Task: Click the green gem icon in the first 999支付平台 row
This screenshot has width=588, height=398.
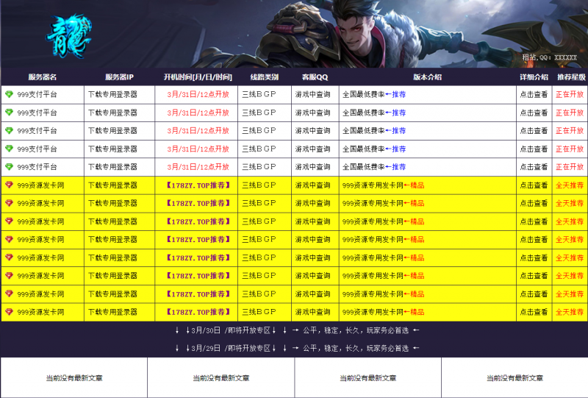Action: pyautogui.click(x=9, y=94)
